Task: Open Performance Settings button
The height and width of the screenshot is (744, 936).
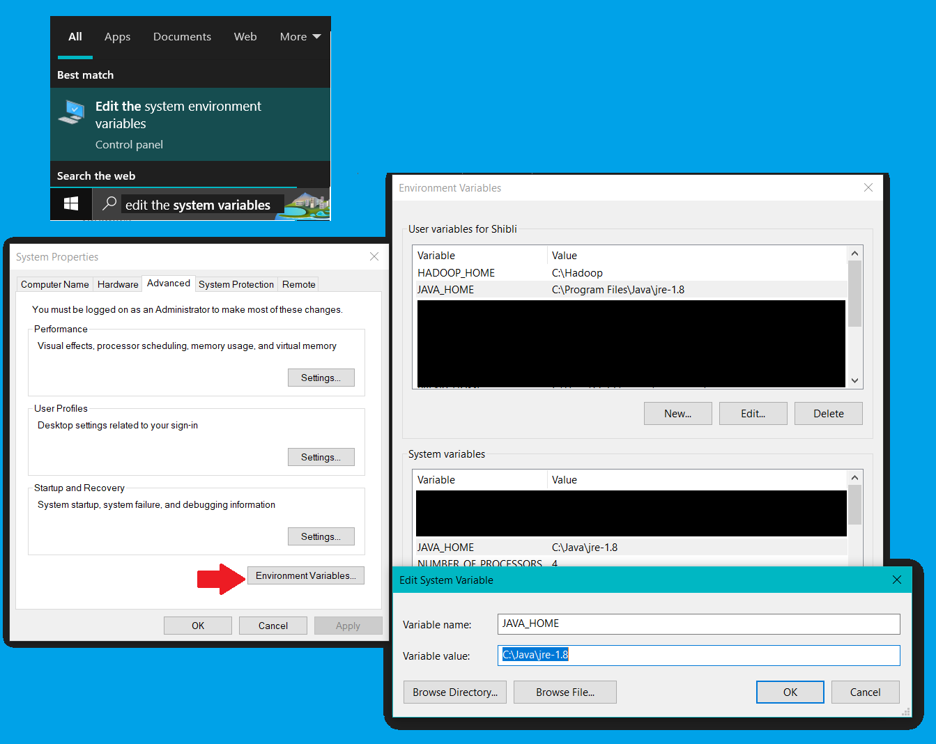Action: click(x=321, y=378)
